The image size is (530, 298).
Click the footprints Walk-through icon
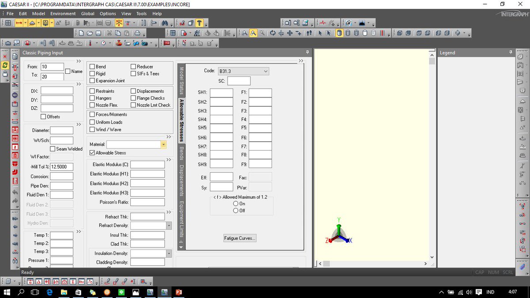309,33
